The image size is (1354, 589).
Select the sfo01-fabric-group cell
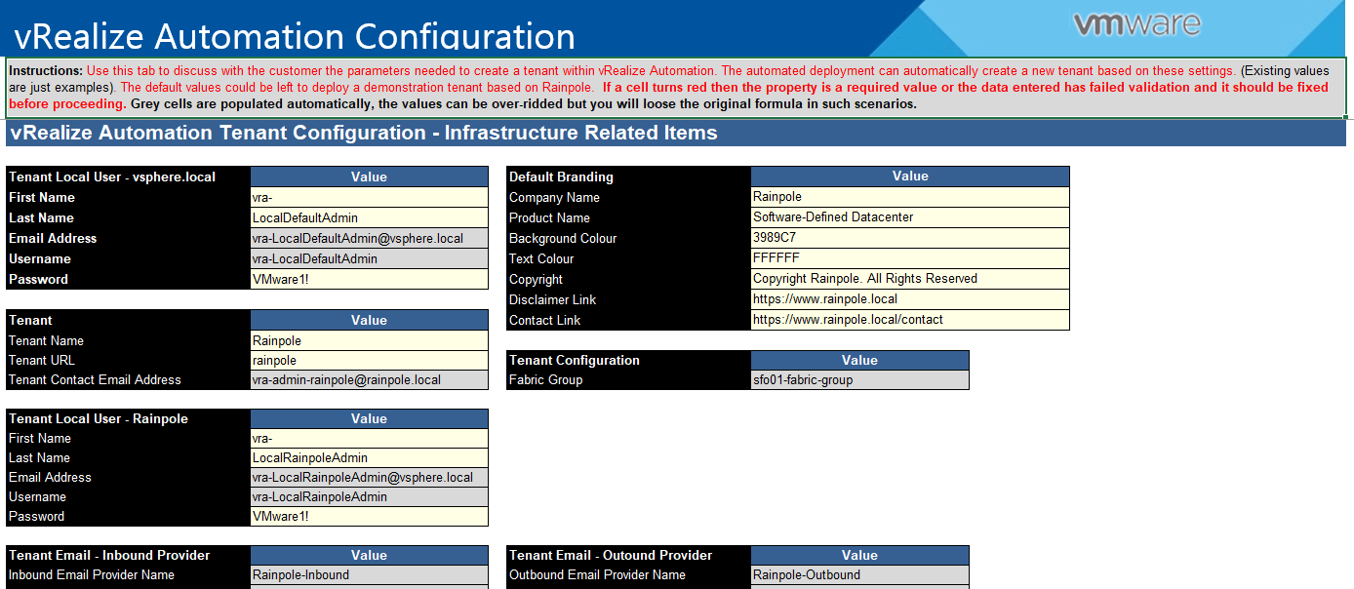pos(859,380)
